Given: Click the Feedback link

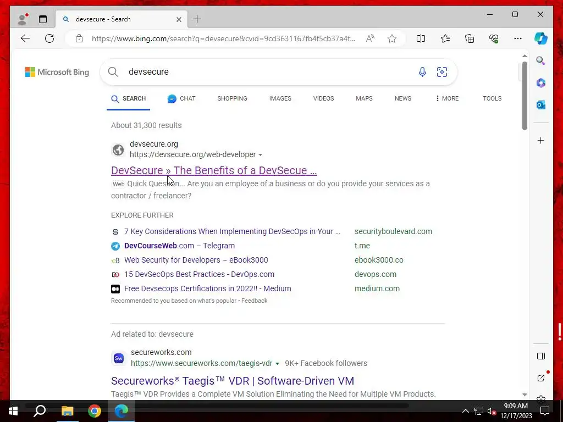Looking at the screenshot, I should coord(254,301).
